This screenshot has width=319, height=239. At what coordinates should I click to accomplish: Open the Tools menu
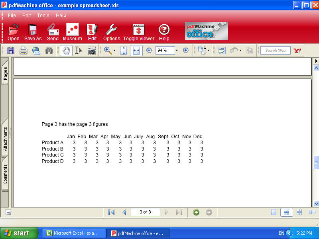point(43,16)
